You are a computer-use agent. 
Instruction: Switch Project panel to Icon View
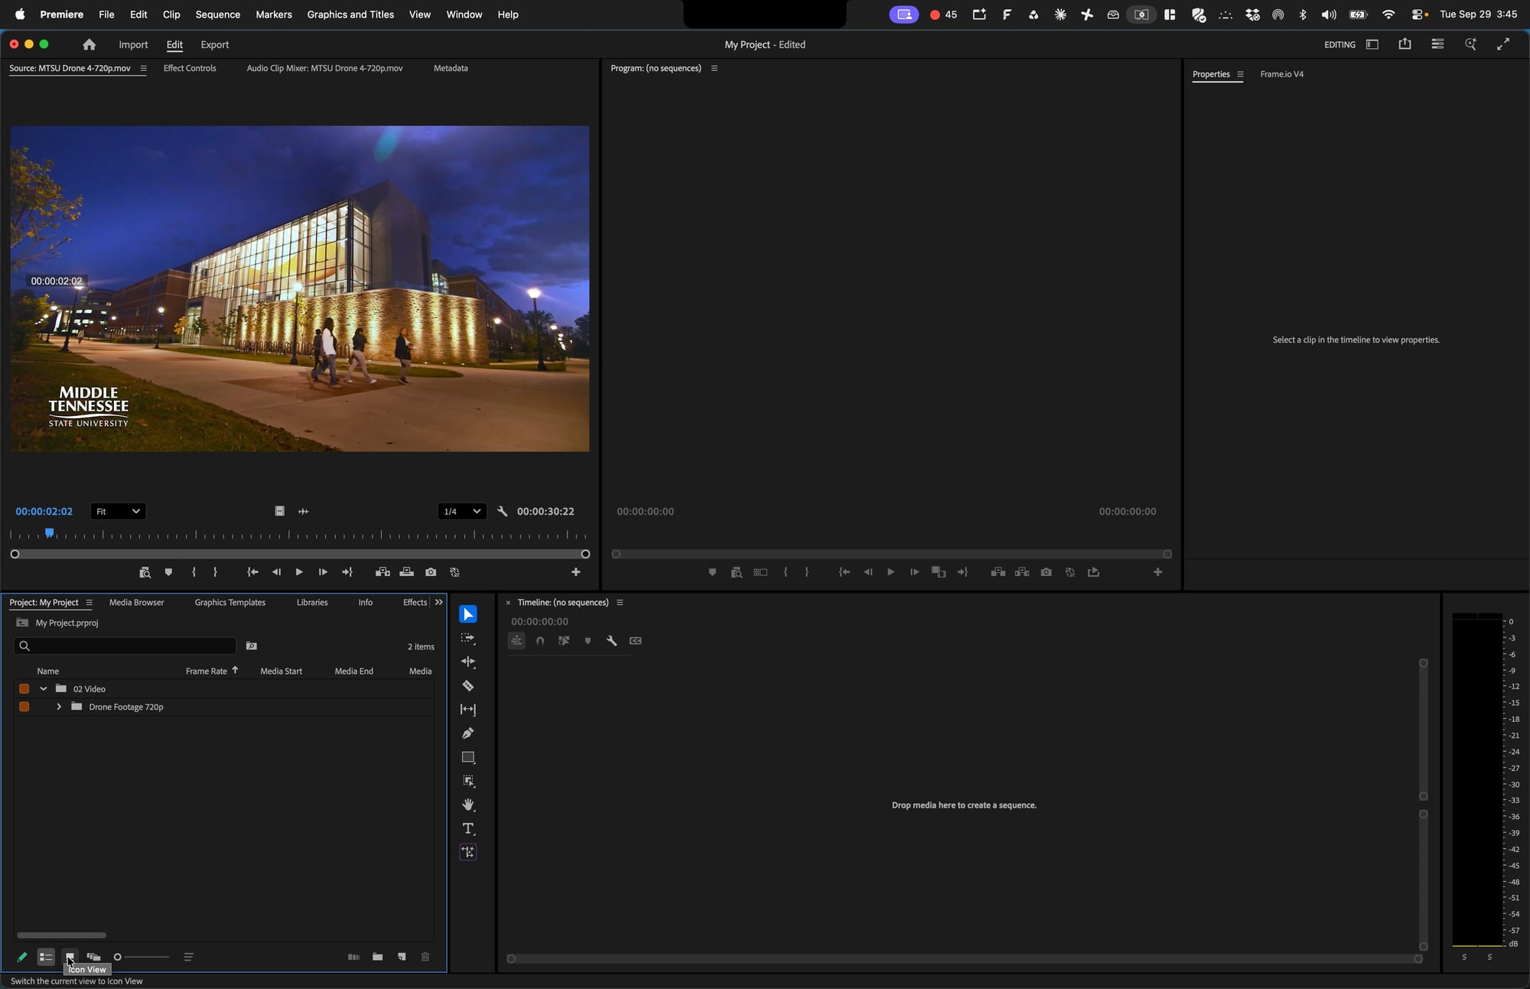[70, 957]
